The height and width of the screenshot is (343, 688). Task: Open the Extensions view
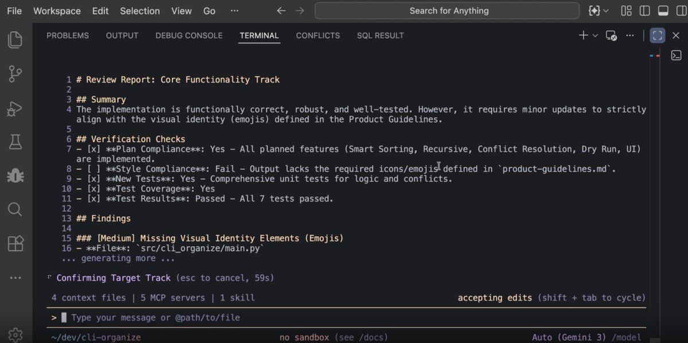15,243
